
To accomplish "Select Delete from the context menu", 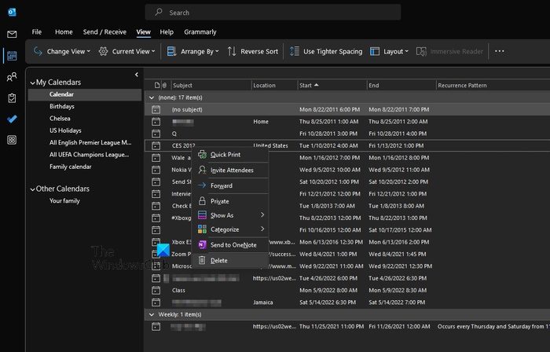I will click(218, 260).
